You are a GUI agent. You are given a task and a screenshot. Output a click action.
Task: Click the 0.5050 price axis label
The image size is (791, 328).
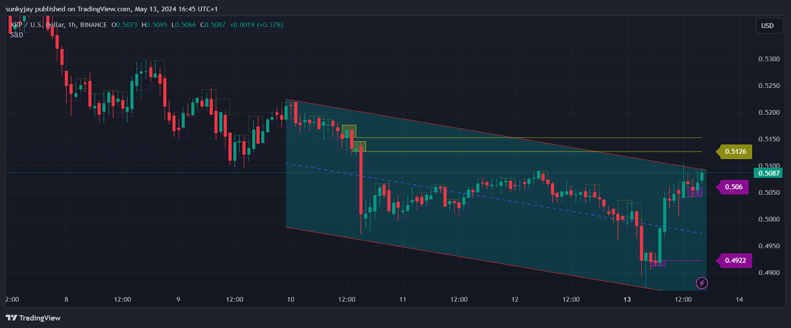tap(769, 192)
